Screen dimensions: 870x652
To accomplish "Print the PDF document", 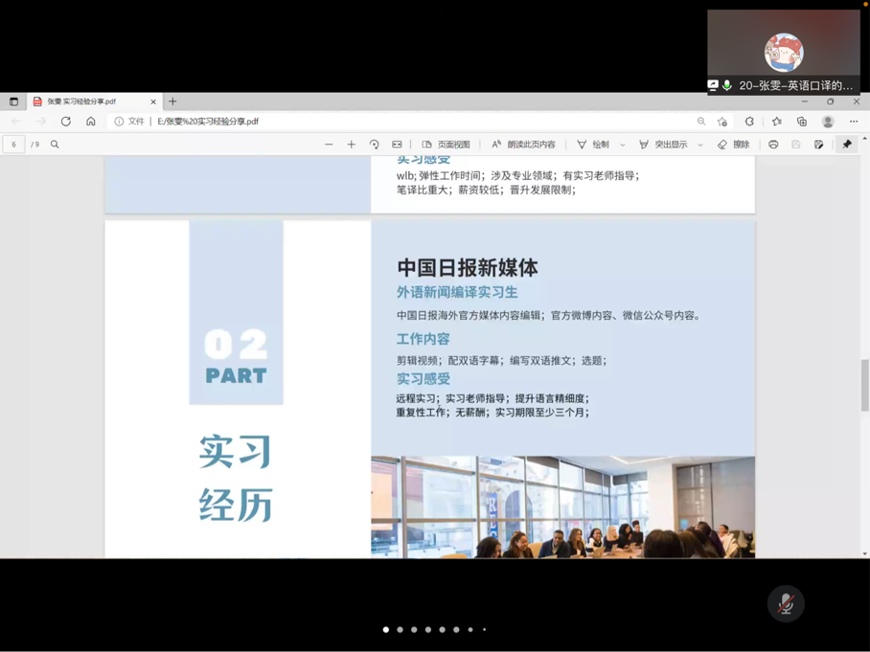I will (x=773, y=145).
